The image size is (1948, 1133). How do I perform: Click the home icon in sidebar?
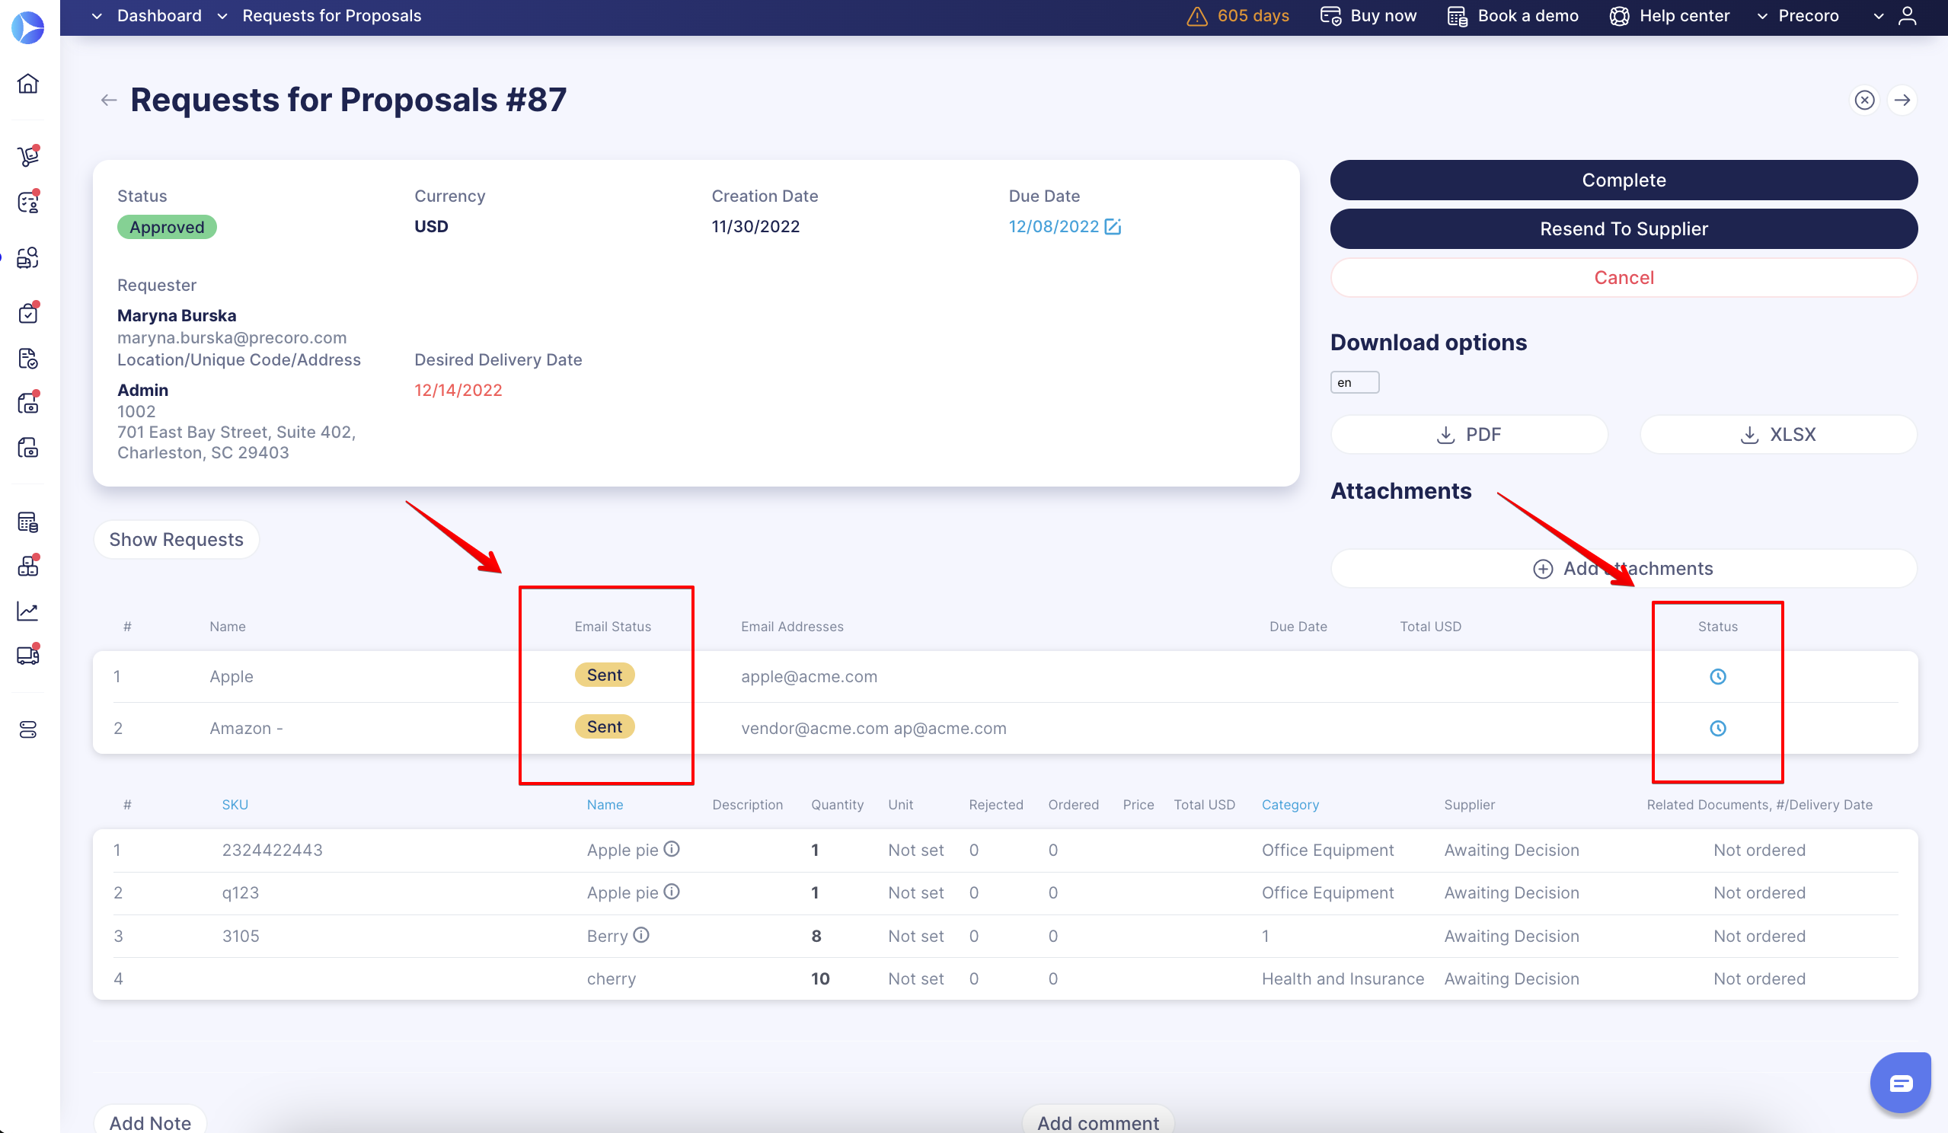(x=28, y=84)
